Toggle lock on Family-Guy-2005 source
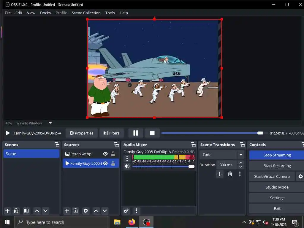304x228 pixels. click(x=113, y=163)
